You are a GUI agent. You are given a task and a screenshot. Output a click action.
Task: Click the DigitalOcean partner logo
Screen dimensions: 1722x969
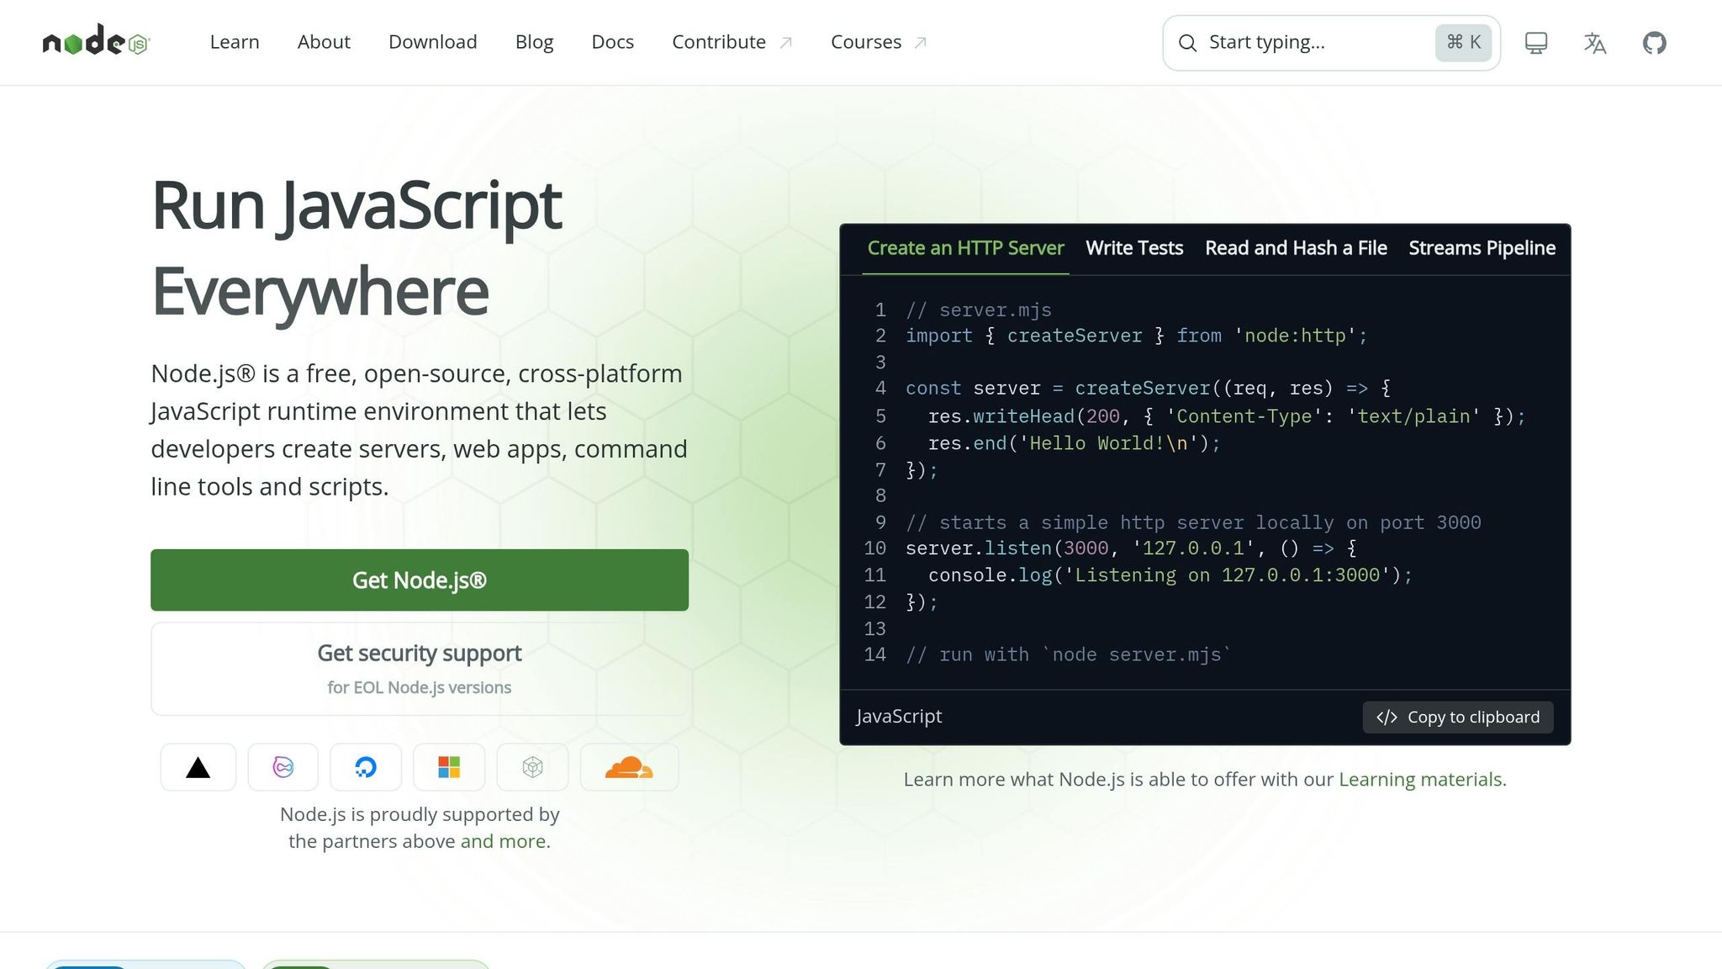click(366, 766)
